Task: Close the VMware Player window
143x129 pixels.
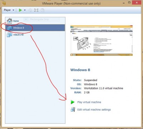Action: [137, 3]
